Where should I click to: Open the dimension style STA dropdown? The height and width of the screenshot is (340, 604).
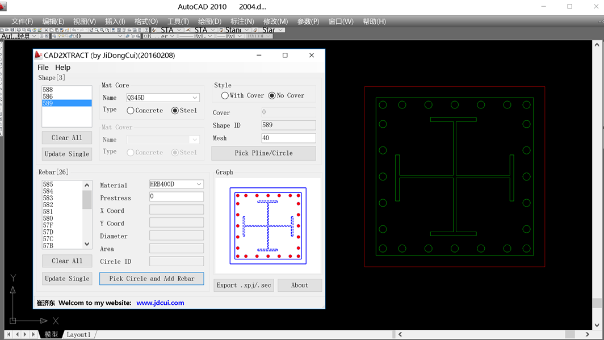point(213,30)
